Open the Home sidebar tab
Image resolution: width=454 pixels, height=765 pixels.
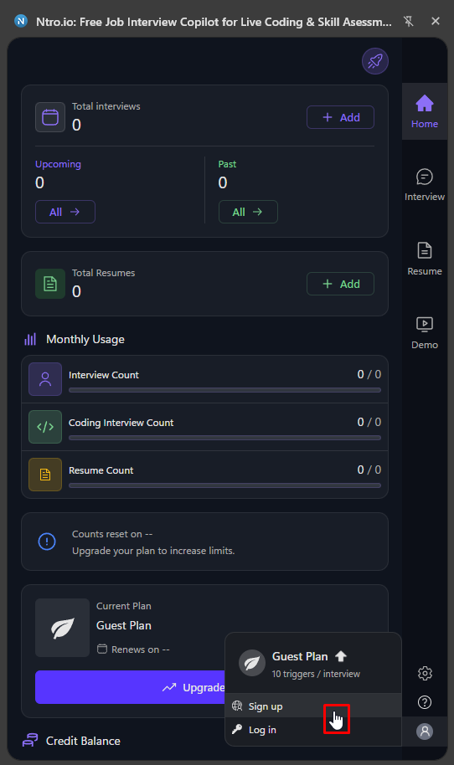(424, 111)
